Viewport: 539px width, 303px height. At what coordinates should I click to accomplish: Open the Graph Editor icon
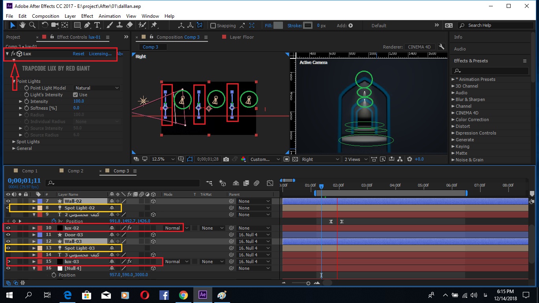[270, 183]
